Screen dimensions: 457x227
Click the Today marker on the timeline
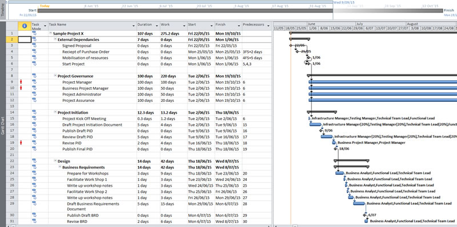(x=45, y=6)
